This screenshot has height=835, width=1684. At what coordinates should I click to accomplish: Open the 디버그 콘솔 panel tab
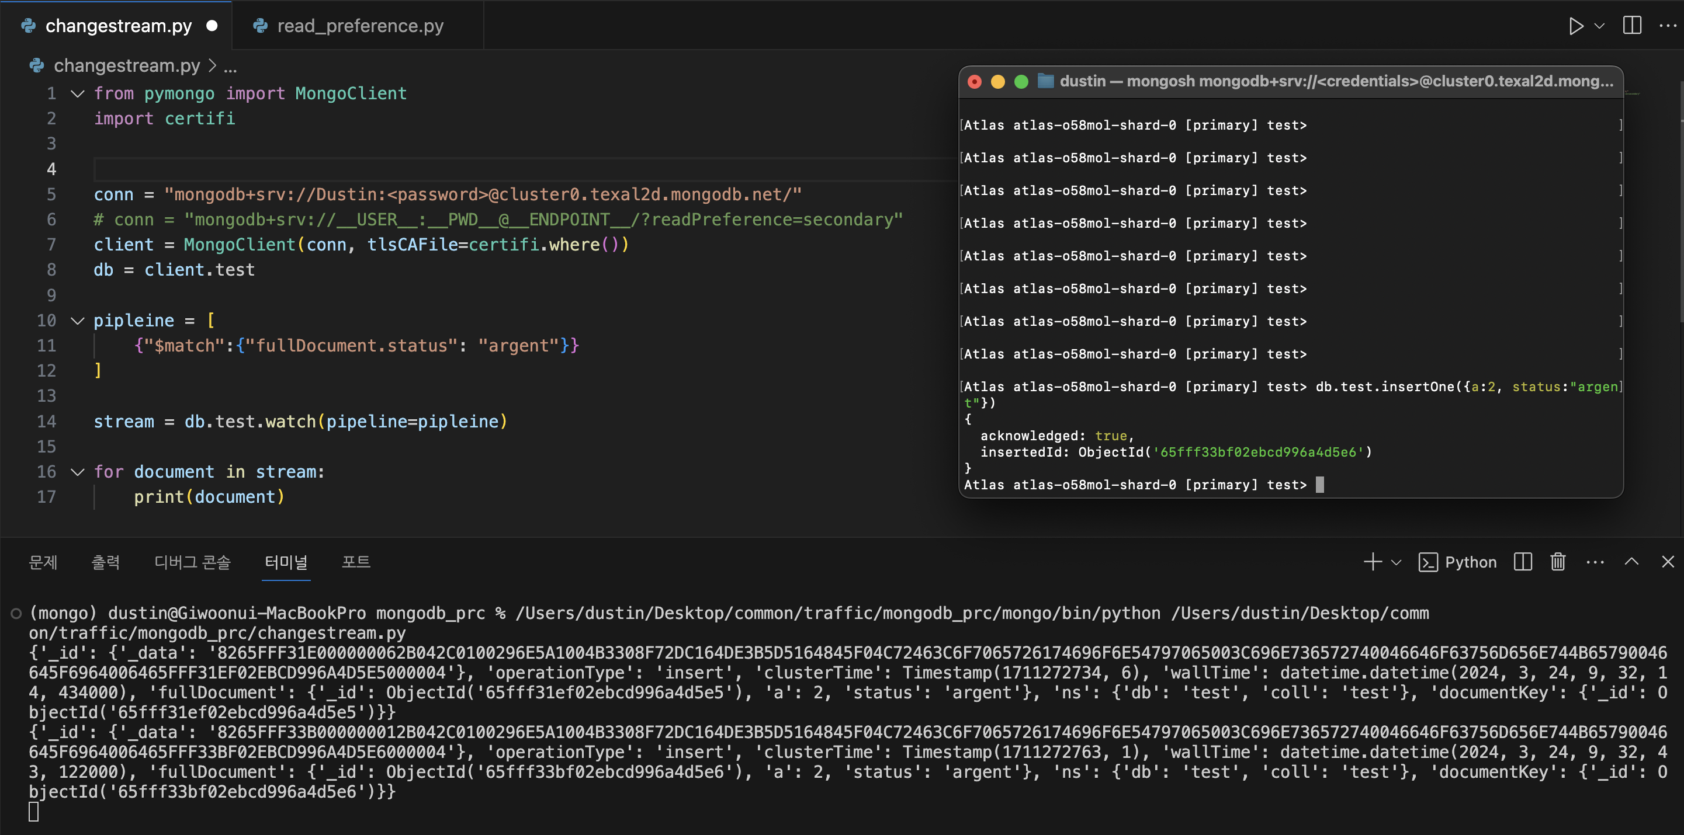(x=192, y=562)
